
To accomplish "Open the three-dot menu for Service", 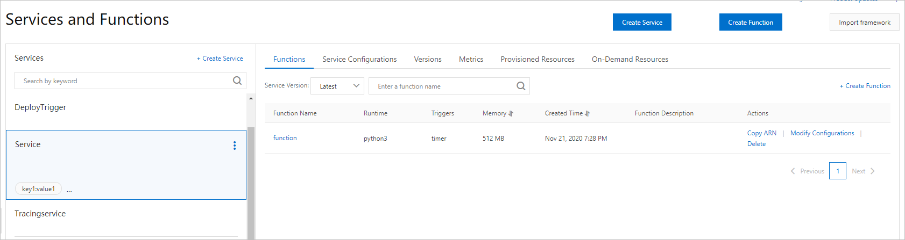I will coord(235,146).
